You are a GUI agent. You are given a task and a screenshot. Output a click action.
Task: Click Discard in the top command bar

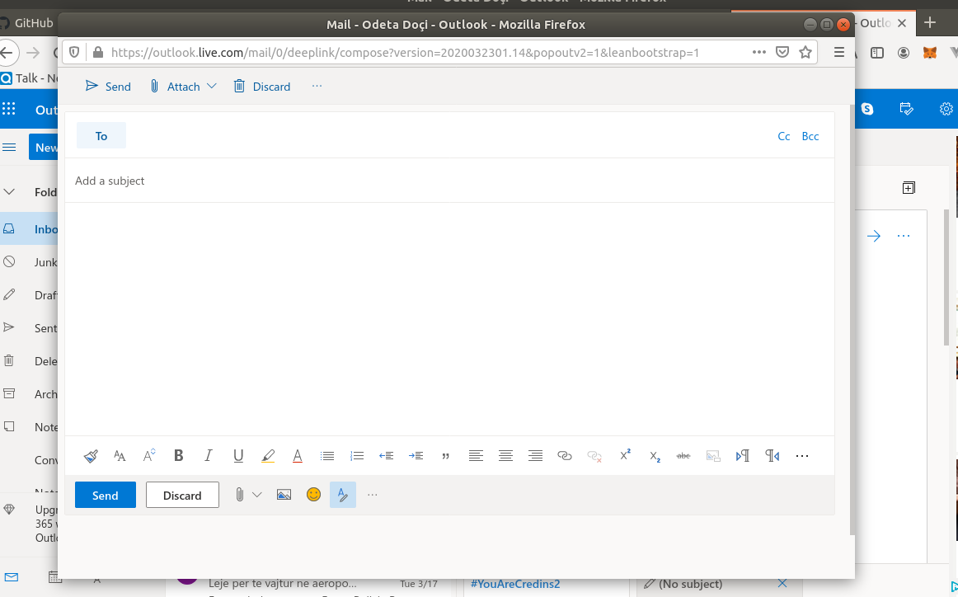262,86
